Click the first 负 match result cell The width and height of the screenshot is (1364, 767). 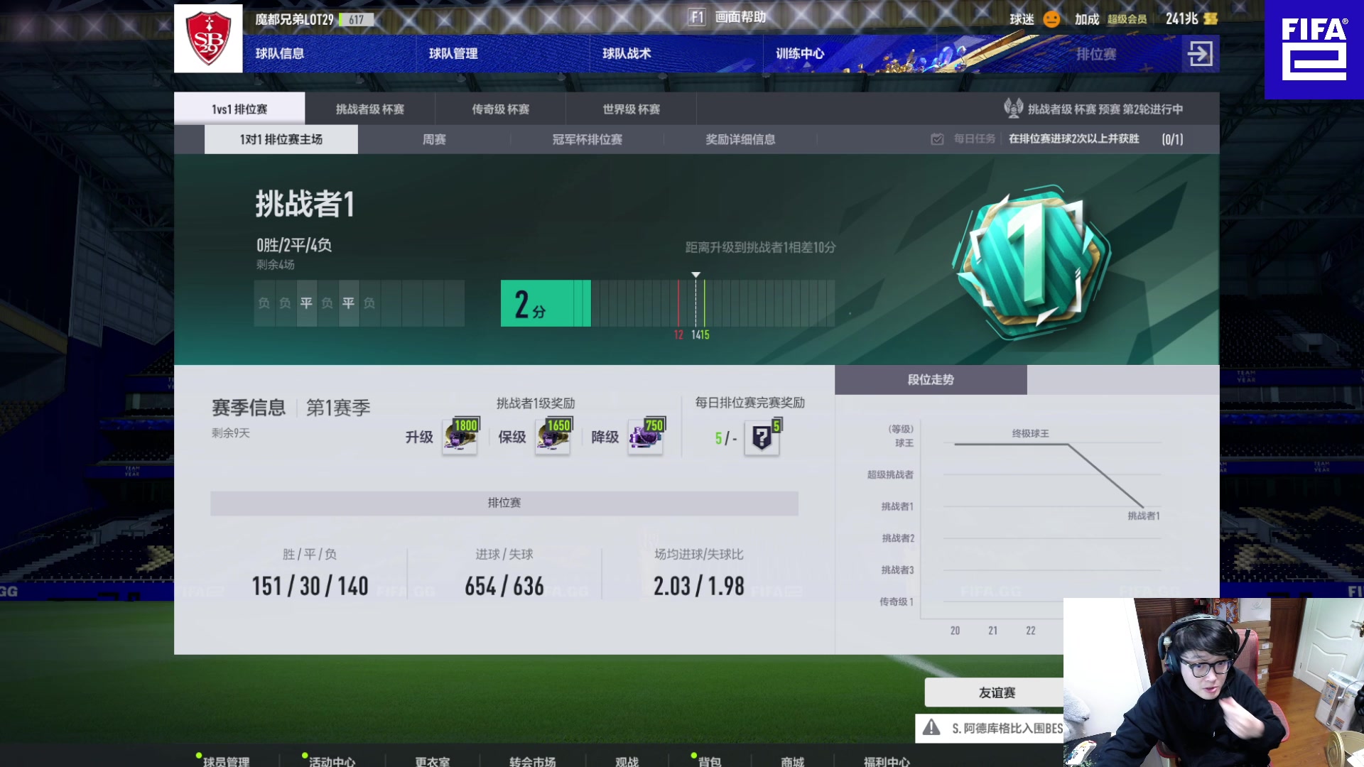click(264, 303)
